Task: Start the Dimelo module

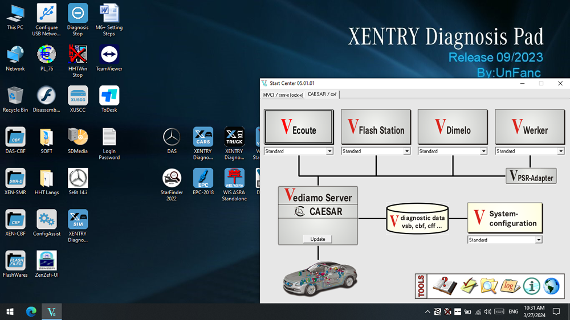Action: click(x=453, y=127)
